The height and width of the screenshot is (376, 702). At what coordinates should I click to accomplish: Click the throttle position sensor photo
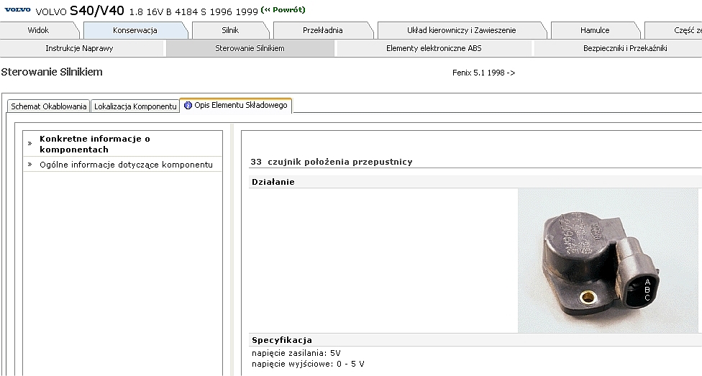608,260
